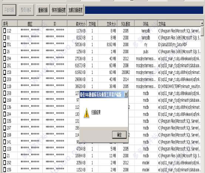Tick the checkbox for row 141

(4, 142)
